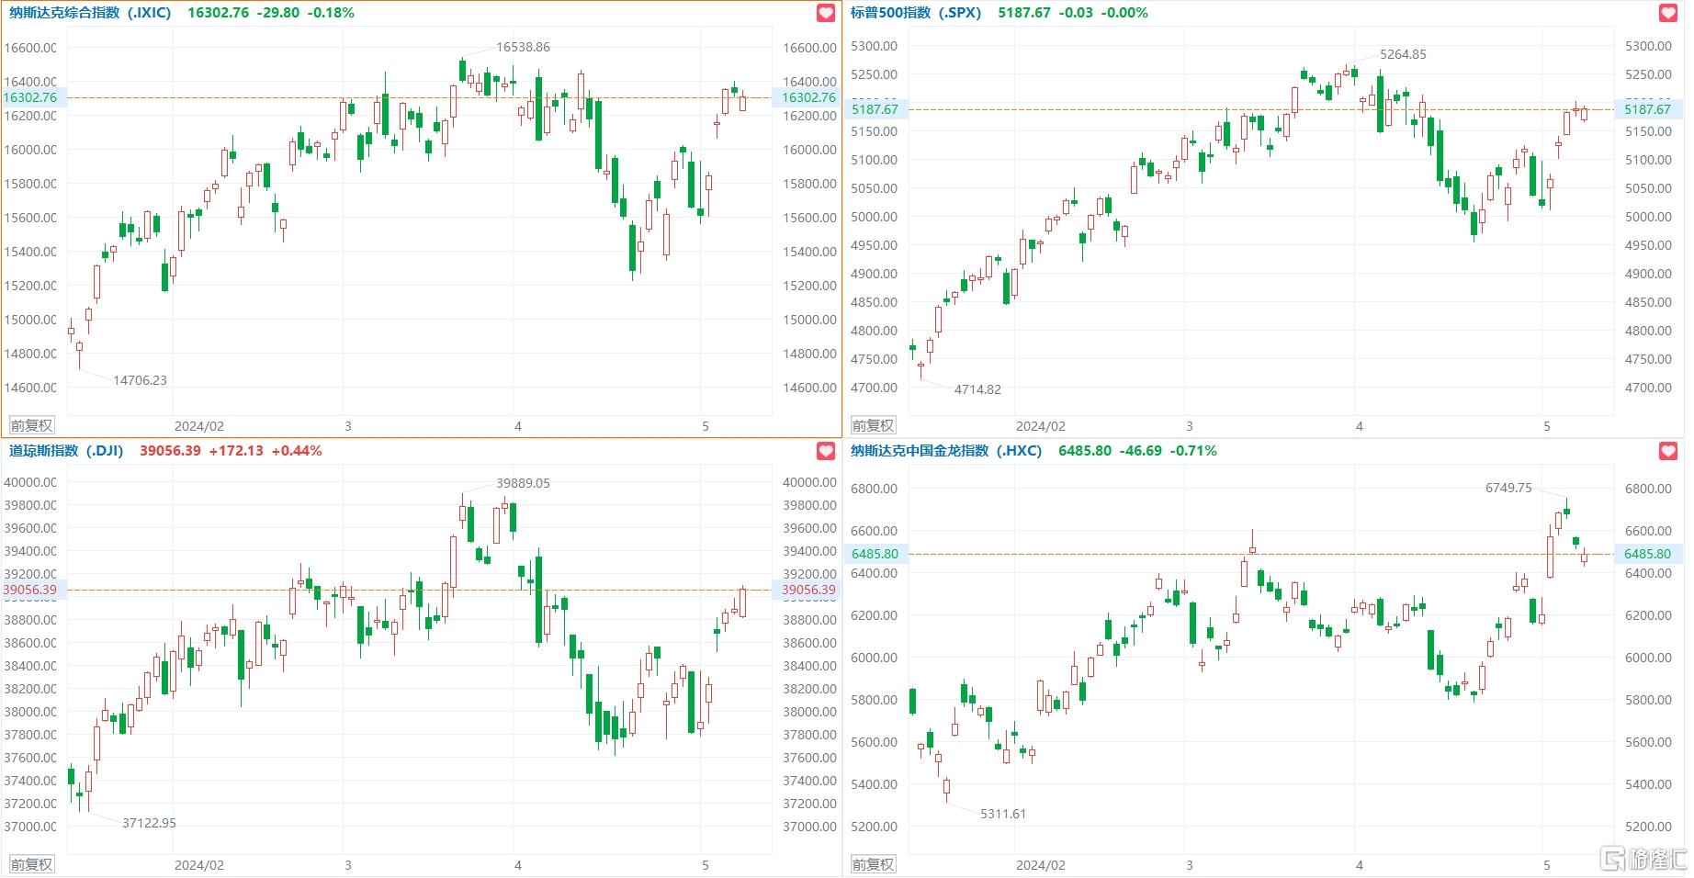Image resolution: width=1694 pixels, height=878 pixels.
Task: Open 前复权 adjustment menu in S&P 500 chart
Action: (x=873, y=425)
